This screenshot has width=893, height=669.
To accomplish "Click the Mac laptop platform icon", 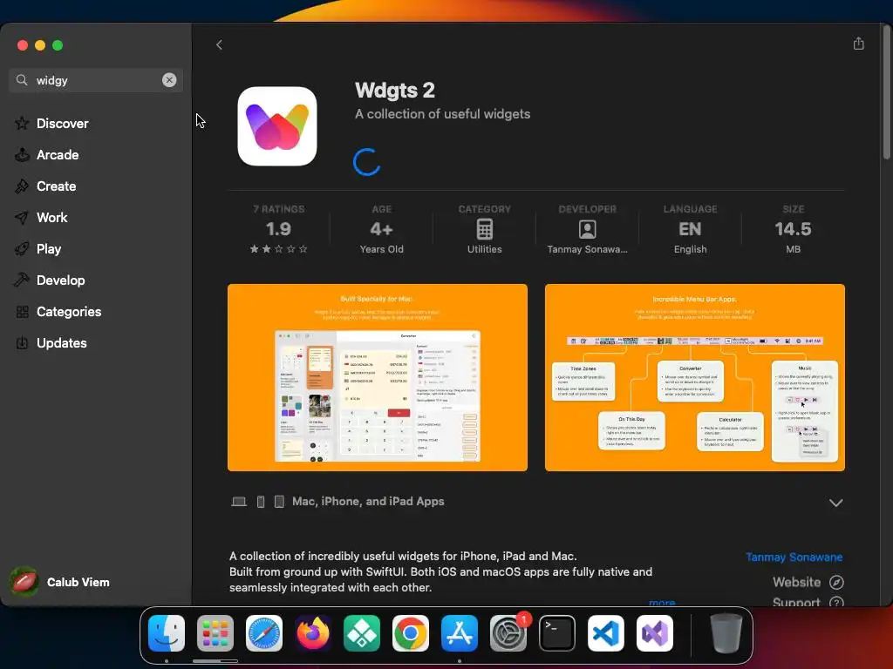I will click(x=239, y=502).
